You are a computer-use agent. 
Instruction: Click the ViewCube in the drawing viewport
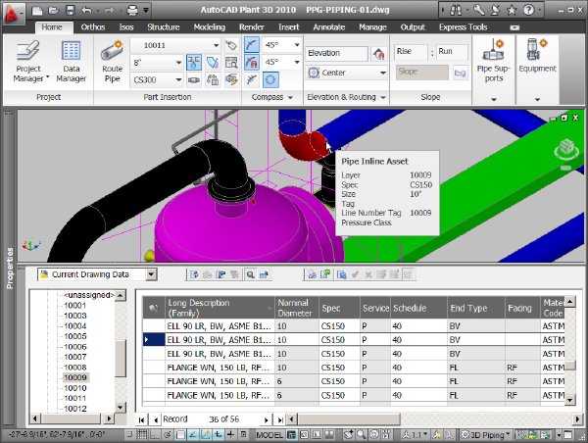pyautogui.click(x=566, y=149)
